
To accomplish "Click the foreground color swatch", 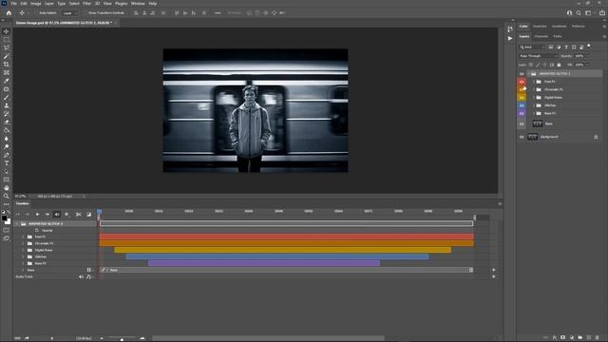I will tap(4, 218).
